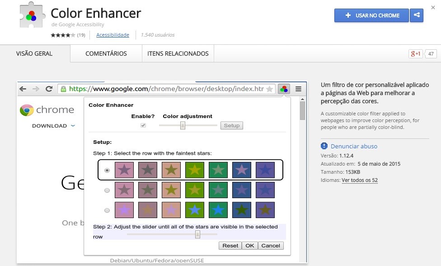Close the extension details overlay
The width and height of the screenshot is (441, 266).
(x=433, y=7)
